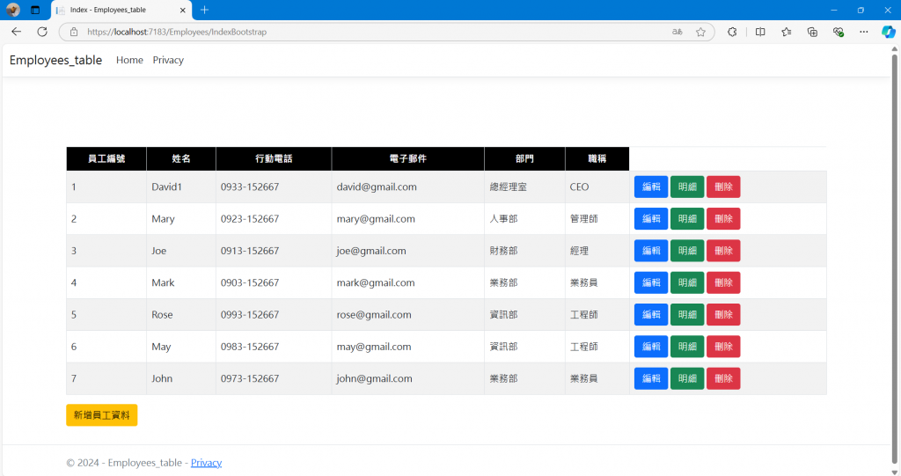Open the Favorites list icon
The width and height of the screenshot is (901, 476).
coord(786,32)
